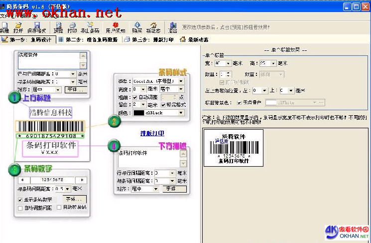Click the 打印 (Print) printer icon

72,27
